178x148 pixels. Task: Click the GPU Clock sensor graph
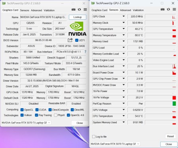pyautogui.click(x=160, y=17)
